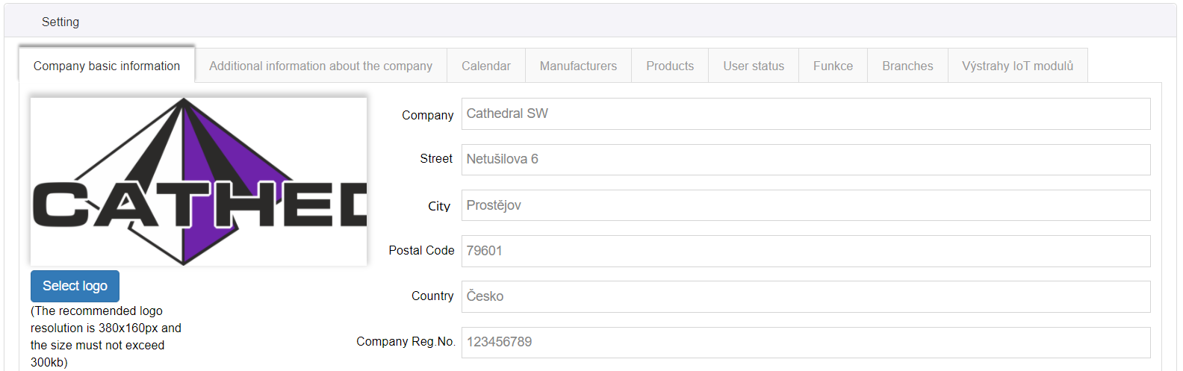Click the Company Reg.No. input field

(806, 342)
